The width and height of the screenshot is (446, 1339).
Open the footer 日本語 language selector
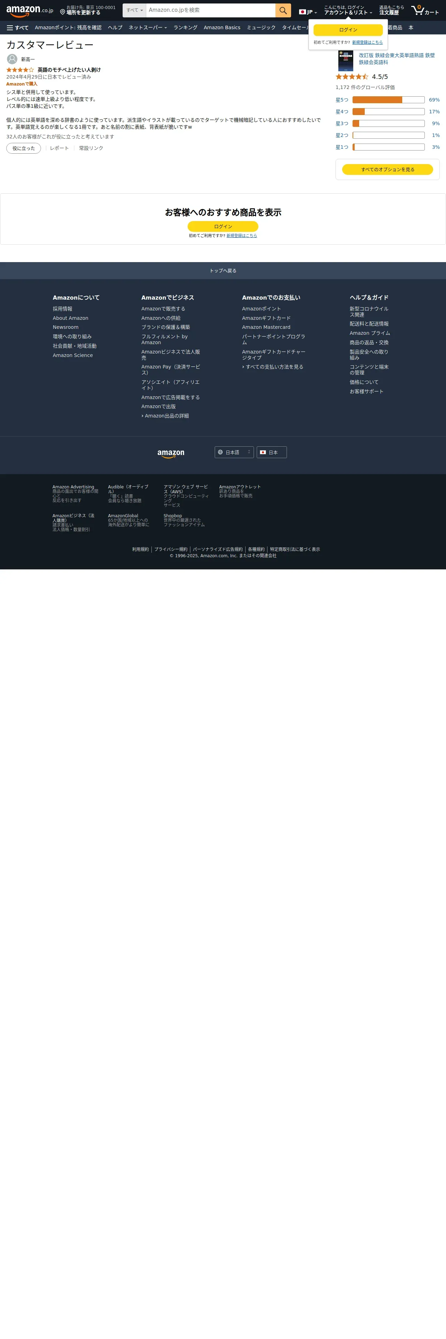[234, 452]
